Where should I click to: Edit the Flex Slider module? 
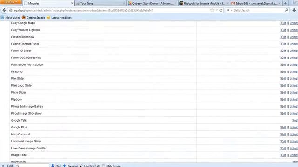pos(284,78)
